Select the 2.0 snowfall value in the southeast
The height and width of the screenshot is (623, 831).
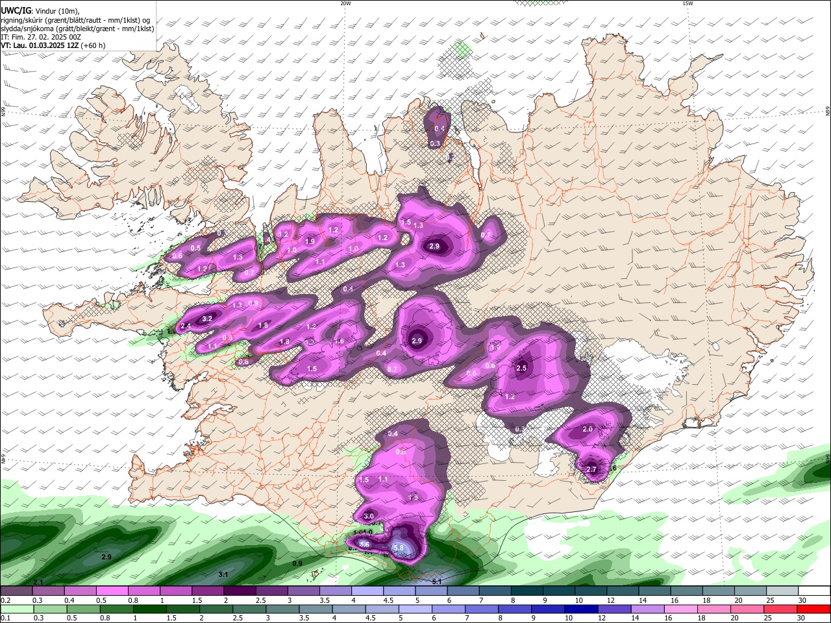coord(588,429)
